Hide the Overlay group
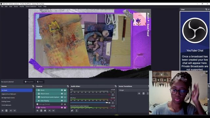210x118 pixels. (62, 108)
